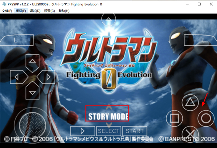The height and width of the screenshot is (148, 217).
Task: Tap the D-pad up arrow
Action: pos(33,63)
